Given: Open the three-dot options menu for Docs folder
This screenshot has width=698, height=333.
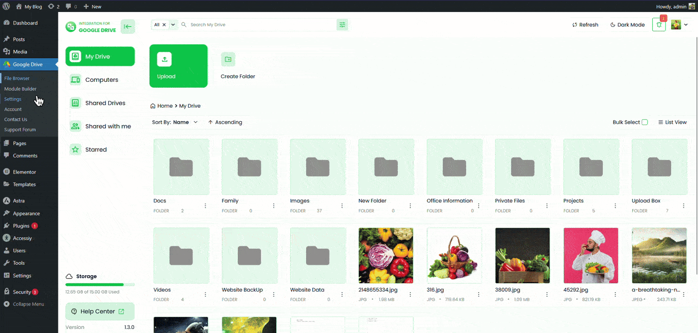Looking at the screenshot, I should pyautogui.click(x=205, y=205).
